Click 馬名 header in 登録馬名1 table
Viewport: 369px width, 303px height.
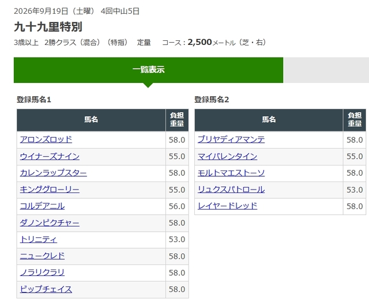click(91, 120)
